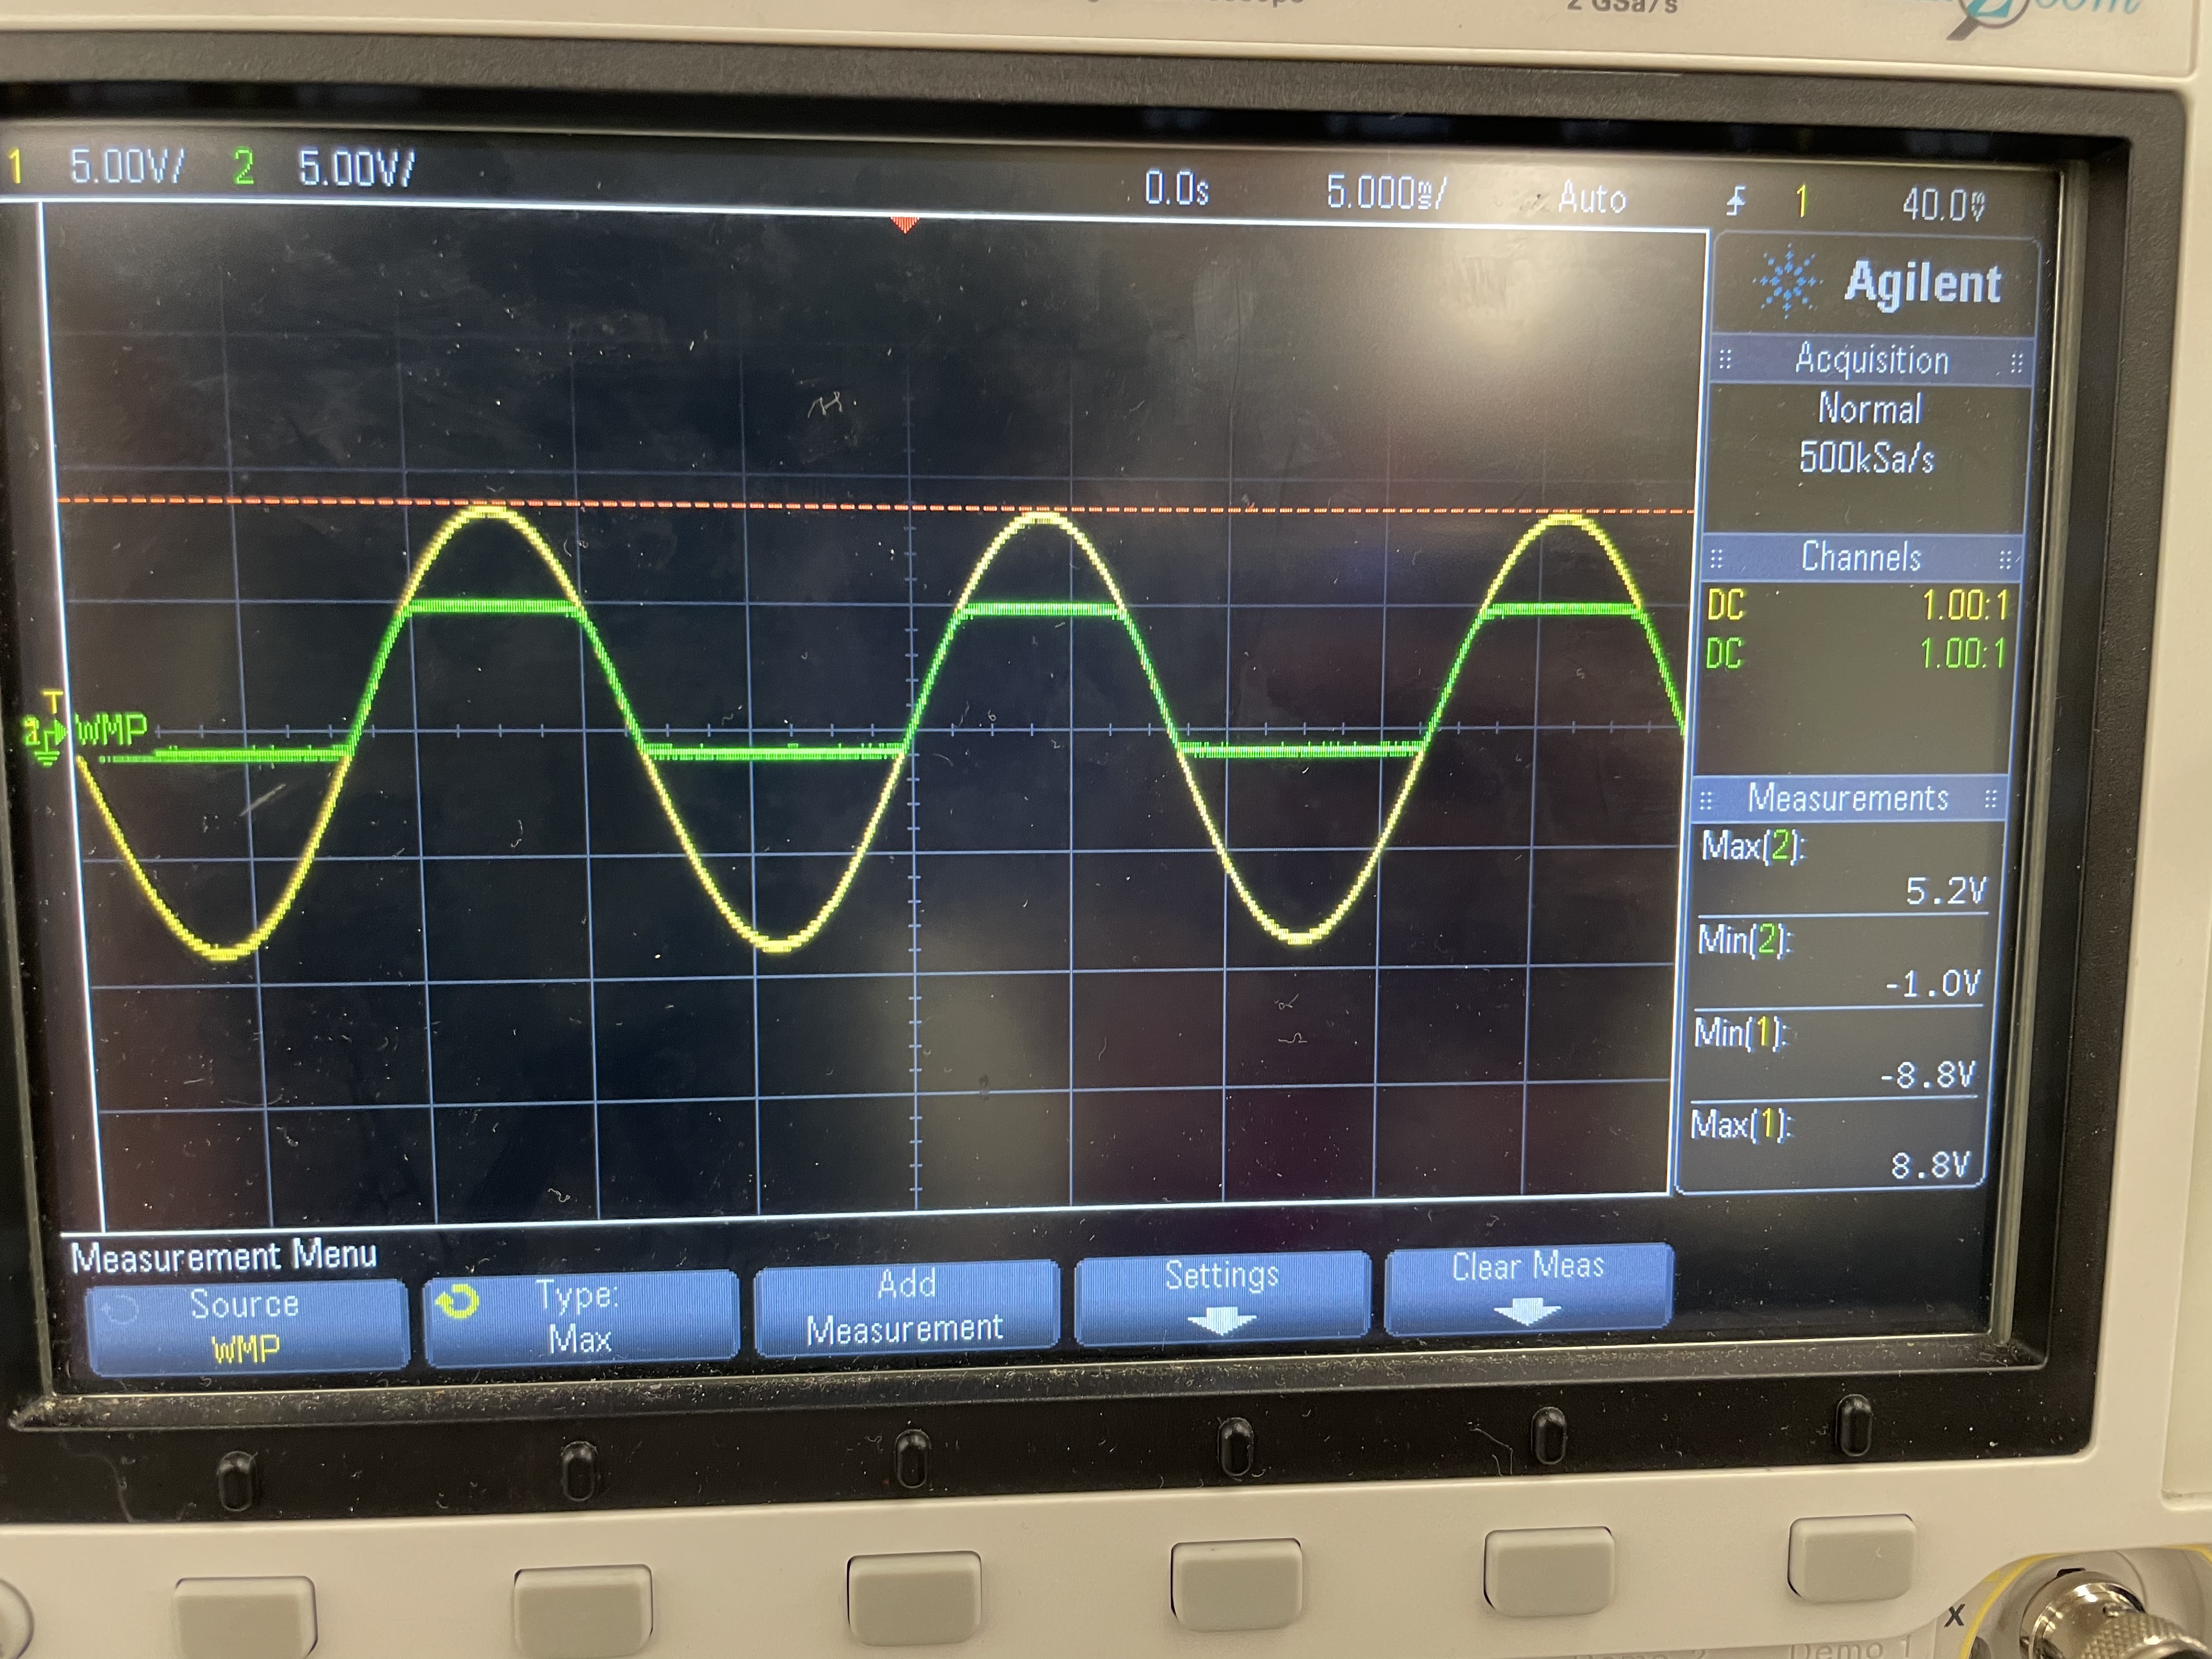Click the 5.000 timebase per division readout

click(x=1386, y=192)
